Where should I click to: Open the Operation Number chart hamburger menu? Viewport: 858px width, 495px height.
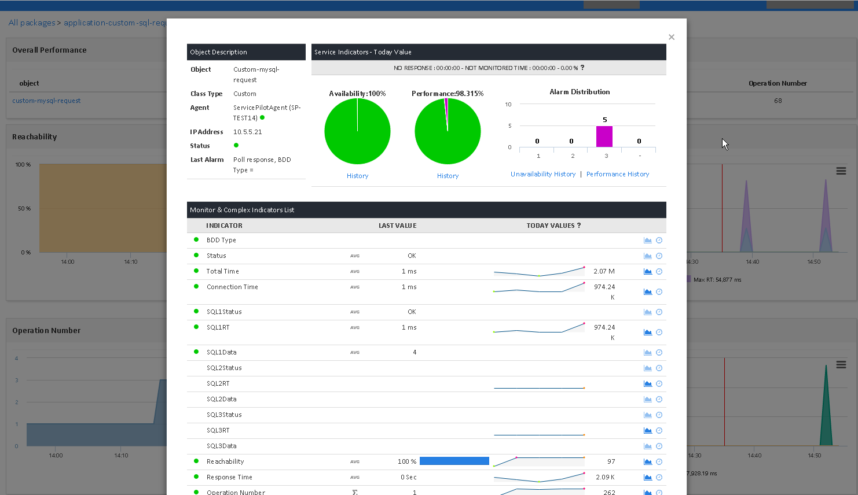[841, 365]
